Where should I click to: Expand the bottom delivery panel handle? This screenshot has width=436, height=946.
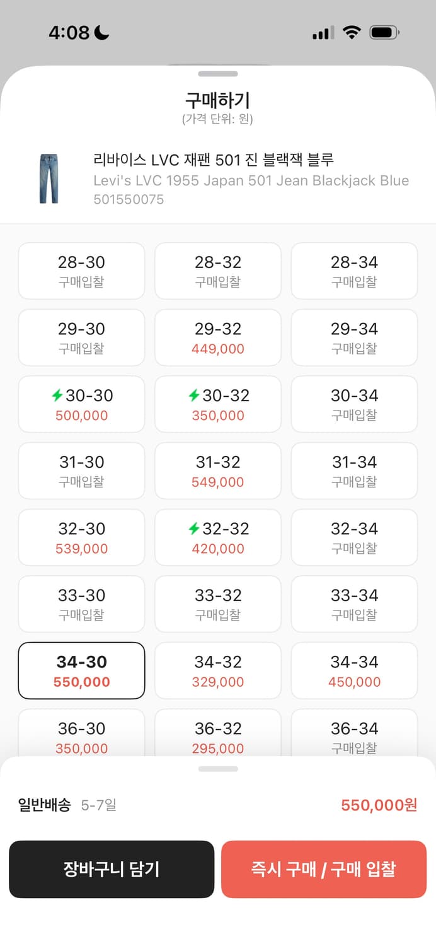coord(218,769)
